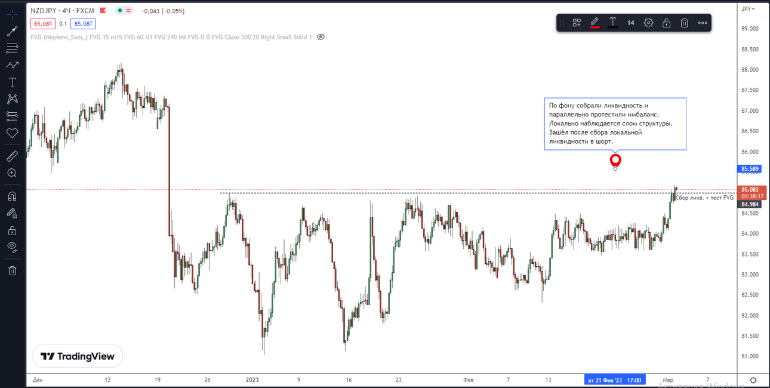The image size is (770, 388).
Task: Open drawing settings gear in floating toolbar
Action: click(x=648, y=23)
